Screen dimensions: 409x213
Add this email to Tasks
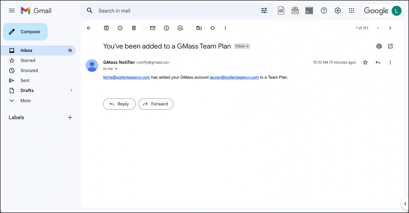(181, 28)
